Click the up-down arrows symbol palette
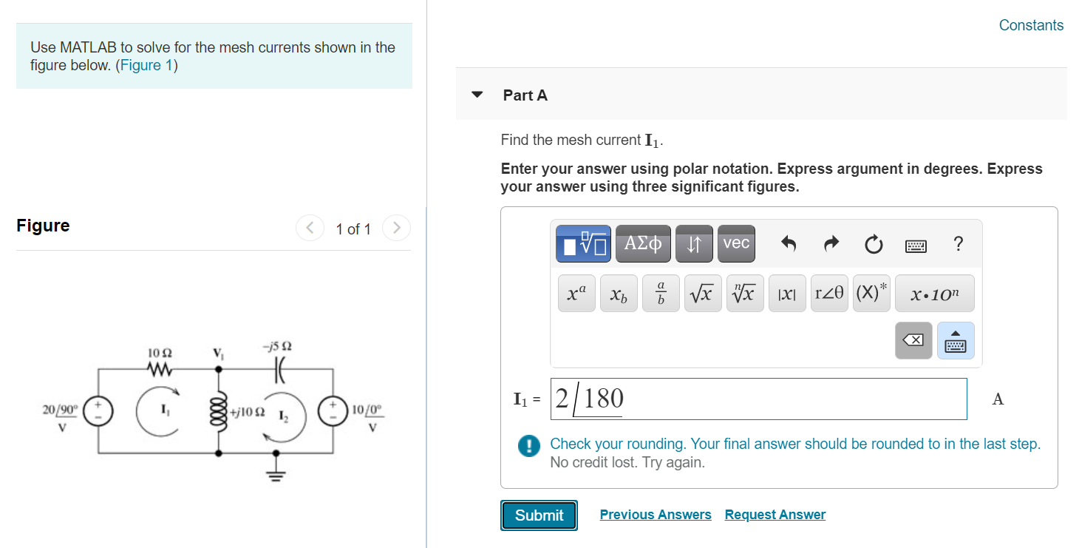Viewport: 1079px width, 548px height. click(693, 243)
